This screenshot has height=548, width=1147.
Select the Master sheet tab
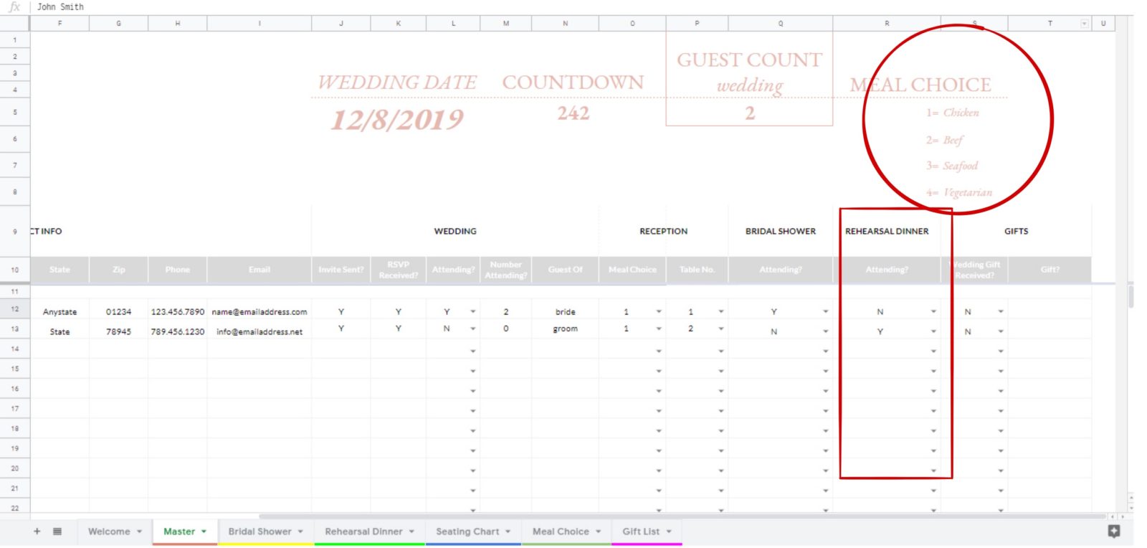pyautogui.click(x=179, y=532)
